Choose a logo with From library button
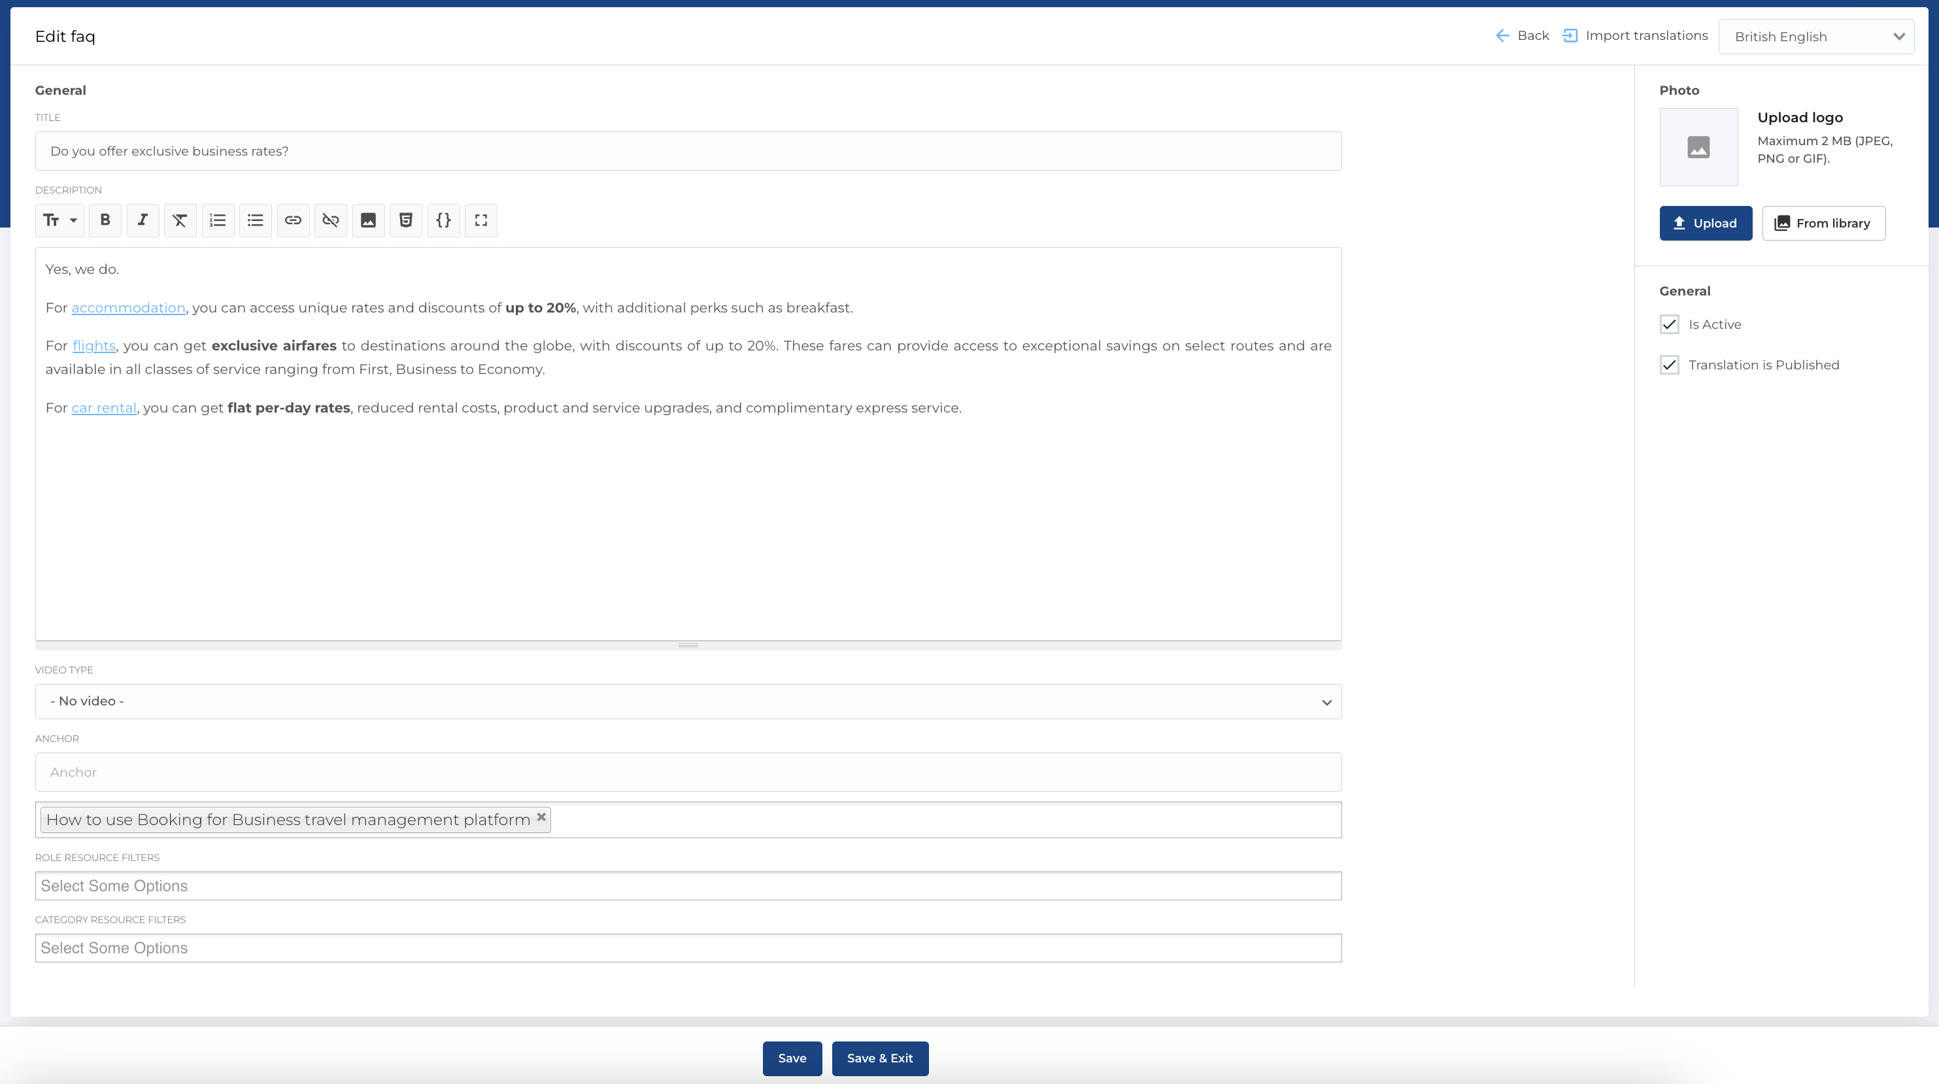 point(1823,223)
